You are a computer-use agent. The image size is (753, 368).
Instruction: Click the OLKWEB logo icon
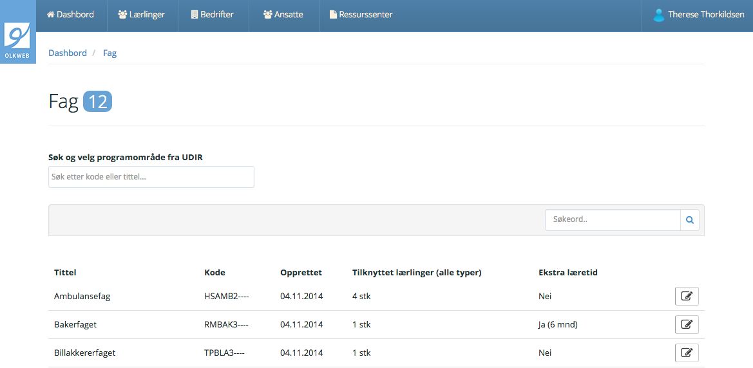(x=17, y=39)
